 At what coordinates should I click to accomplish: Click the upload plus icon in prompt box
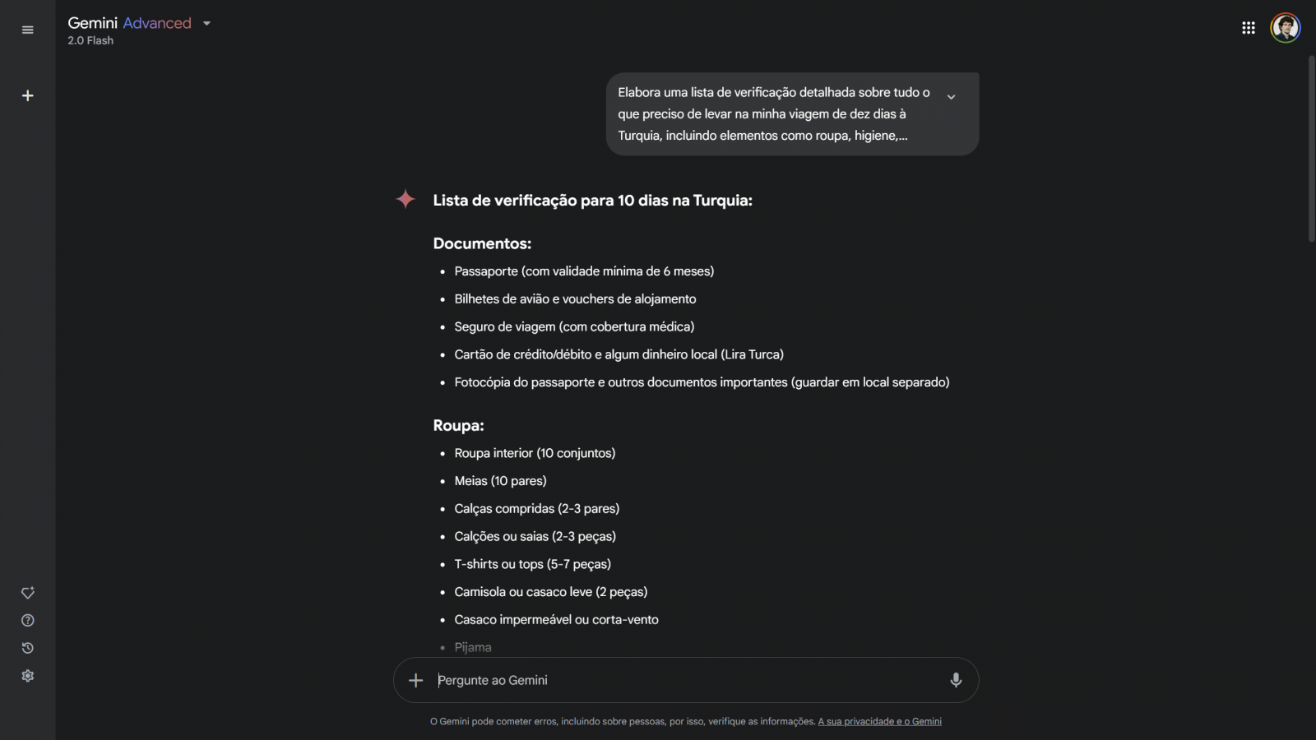pyautogui.click(x=416, y=680)
